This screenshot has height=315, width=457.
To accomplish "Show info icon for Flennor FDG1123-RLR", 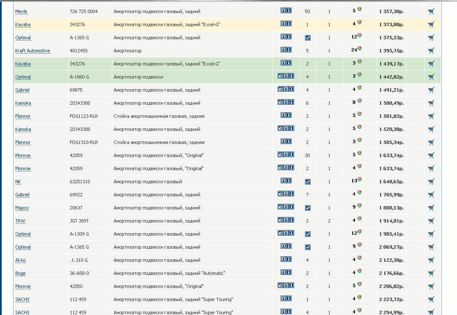I will pyautogui.click(x=289, y=116).
